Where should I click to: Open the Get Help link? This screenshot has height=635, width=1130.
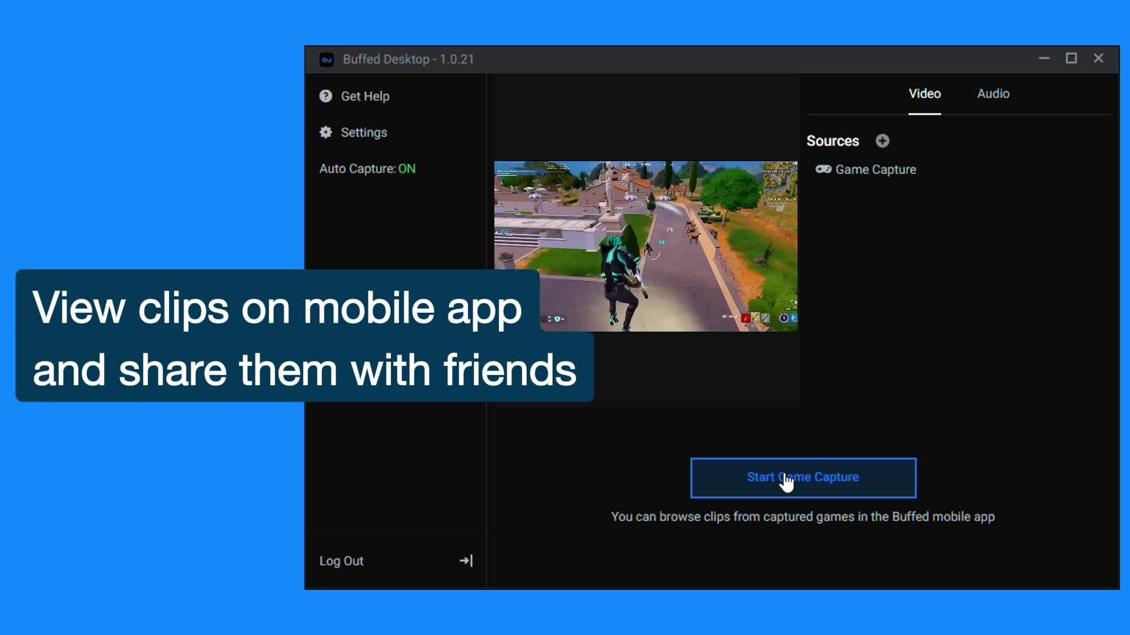pos(365,96)
